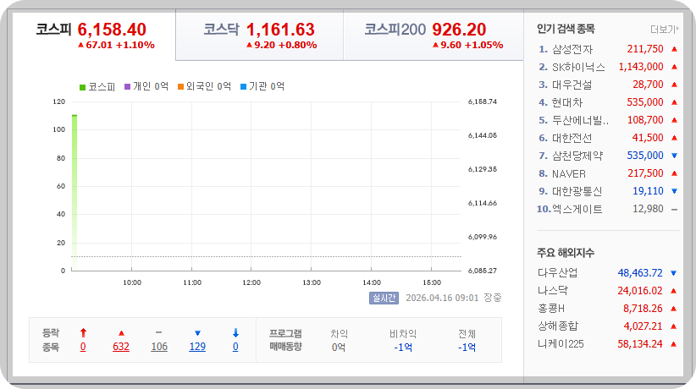Click the 실시간 badge below the chart
696x389 pixels.
click(x=384, y=298)
